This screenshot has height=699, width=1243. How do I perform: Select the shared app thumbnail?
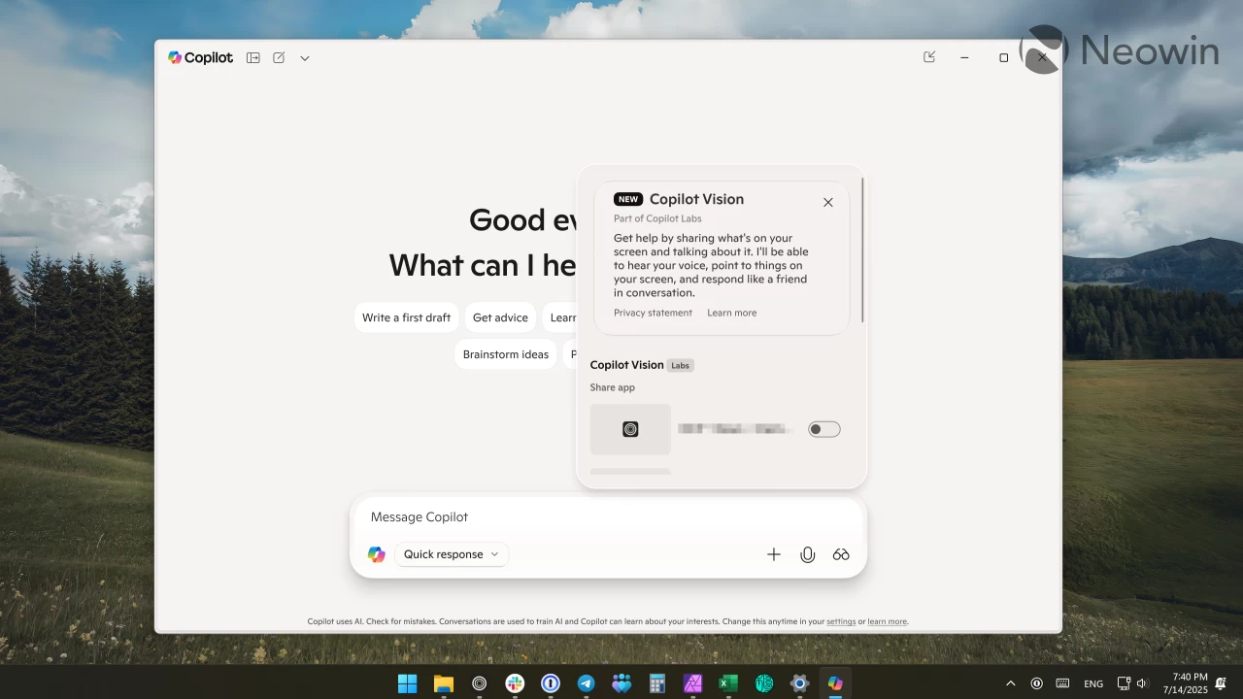click(630, 429)
